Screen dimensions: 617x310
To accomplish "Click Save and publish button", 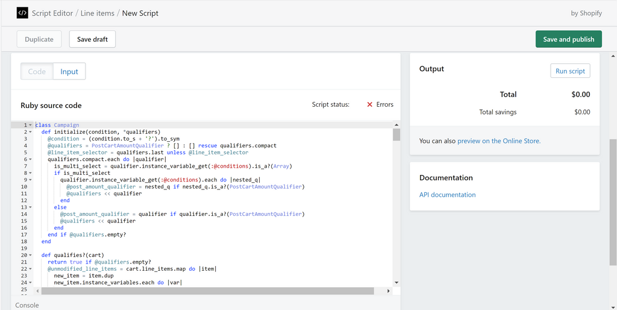I will (x=569, y=39).
